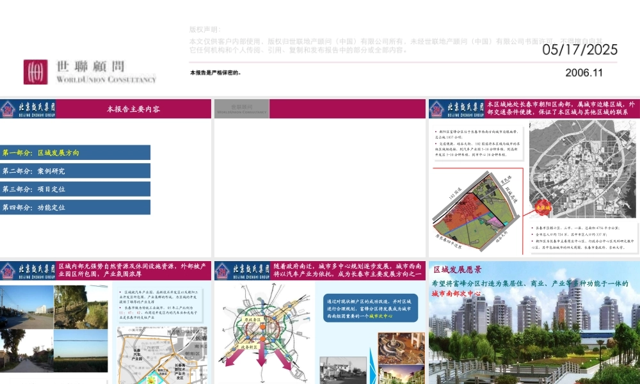Select 第二部分: 案例研究 bar
The image size is (640, 384).
(75, 171)
